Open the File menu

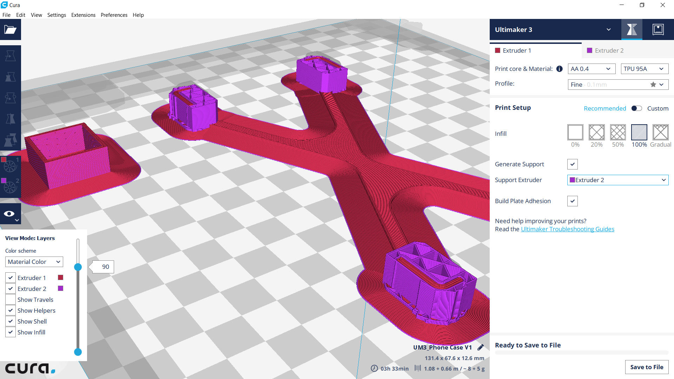pos(6,15)
